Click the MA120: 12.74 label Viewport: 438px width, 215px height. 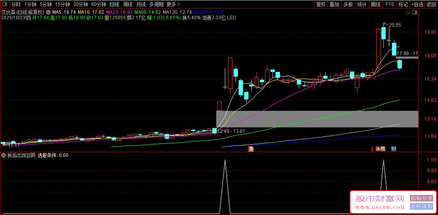click(x=177, y=12)
